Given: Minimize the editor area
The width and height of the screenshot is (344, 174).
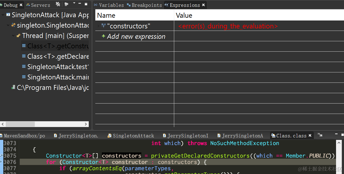Looking at the screenshot, I should (x=337, y=135).
